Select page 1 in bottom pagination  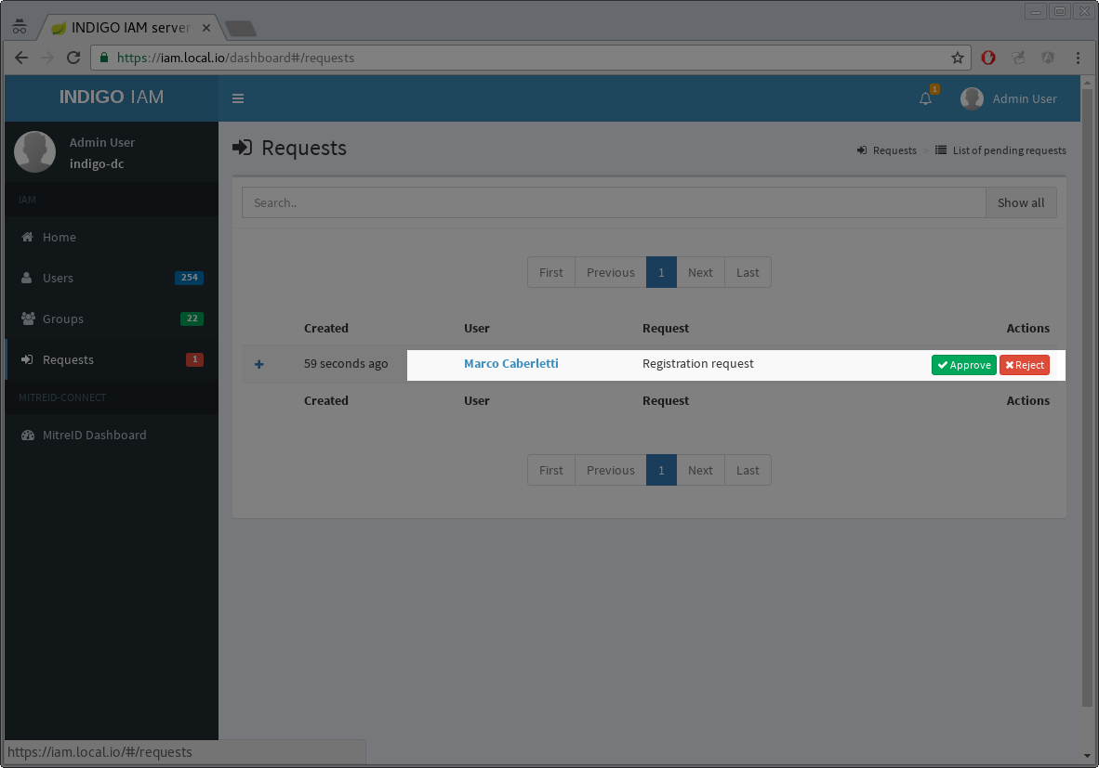(661, 471)
